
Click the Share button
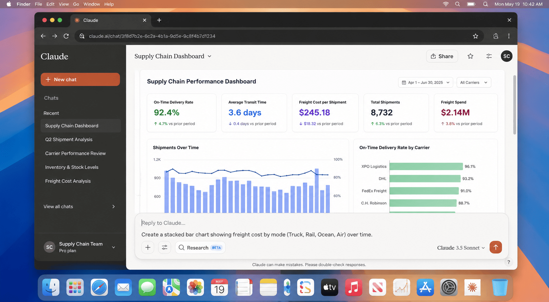(442, 56)
